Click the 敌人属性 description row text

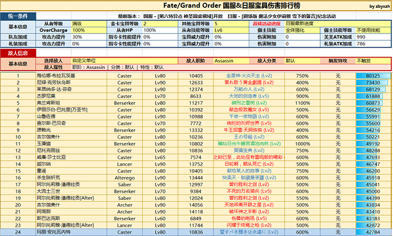(118, 68)
